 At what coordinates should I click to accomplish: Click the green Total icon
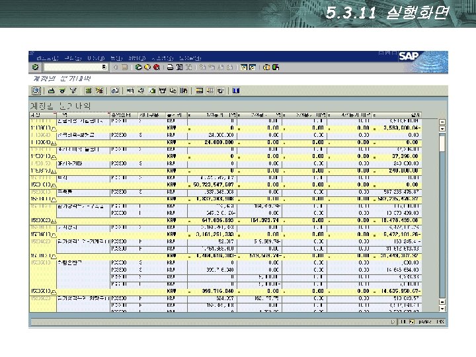(x=89, y=91)
